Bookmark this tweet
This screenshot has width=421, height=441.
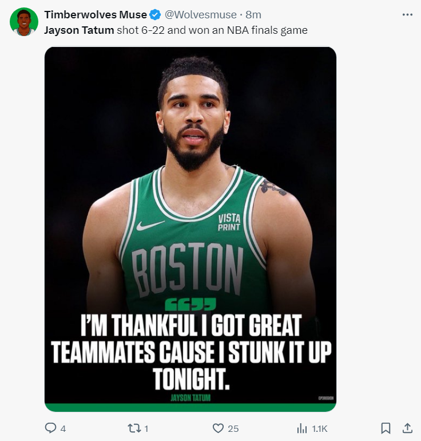pyautogui.click(x=386, y=428)
